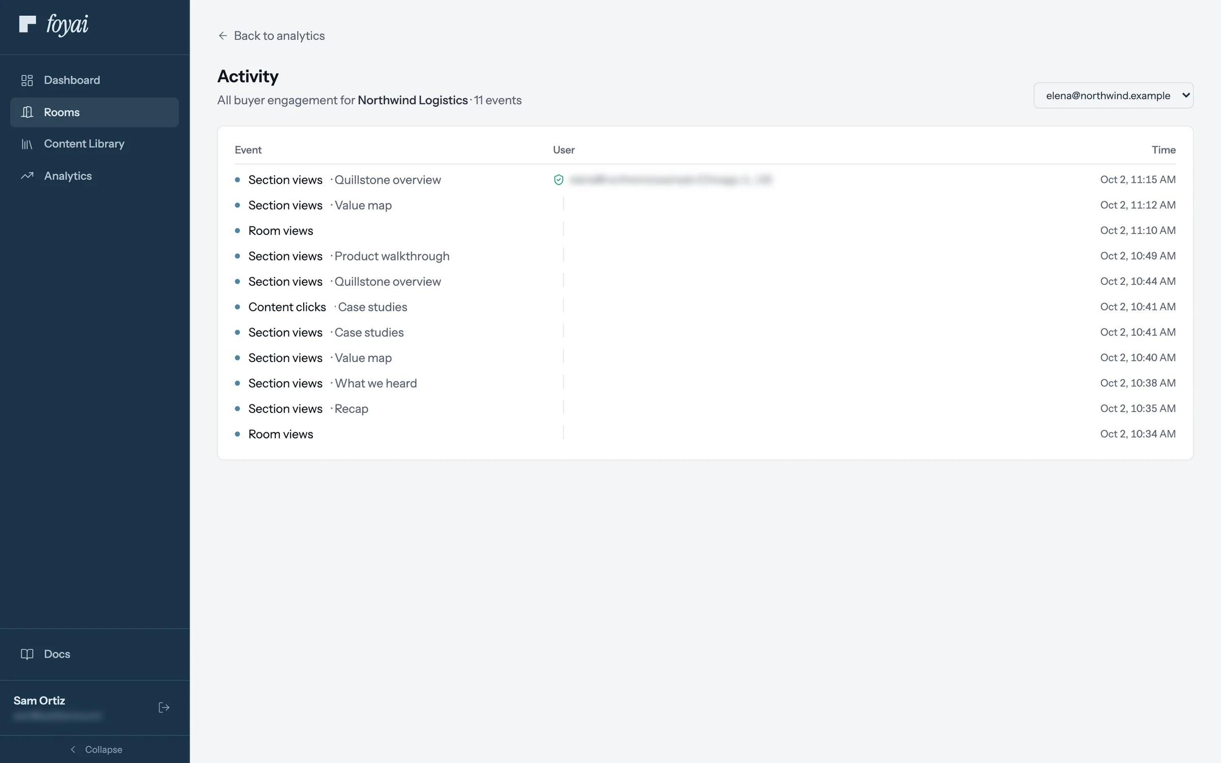Click the Dashboard grid icon

[x=27, y=80]
